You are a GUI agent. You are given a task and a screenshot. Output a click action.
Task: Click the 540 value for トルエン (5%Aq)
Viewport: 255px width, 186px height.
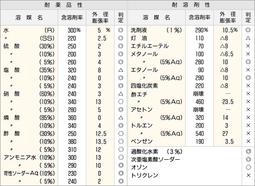(200, 134)
